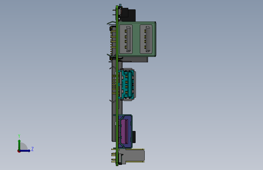Click the Z label of the triad
Viewport: 263px width, 170px height.
32,149
